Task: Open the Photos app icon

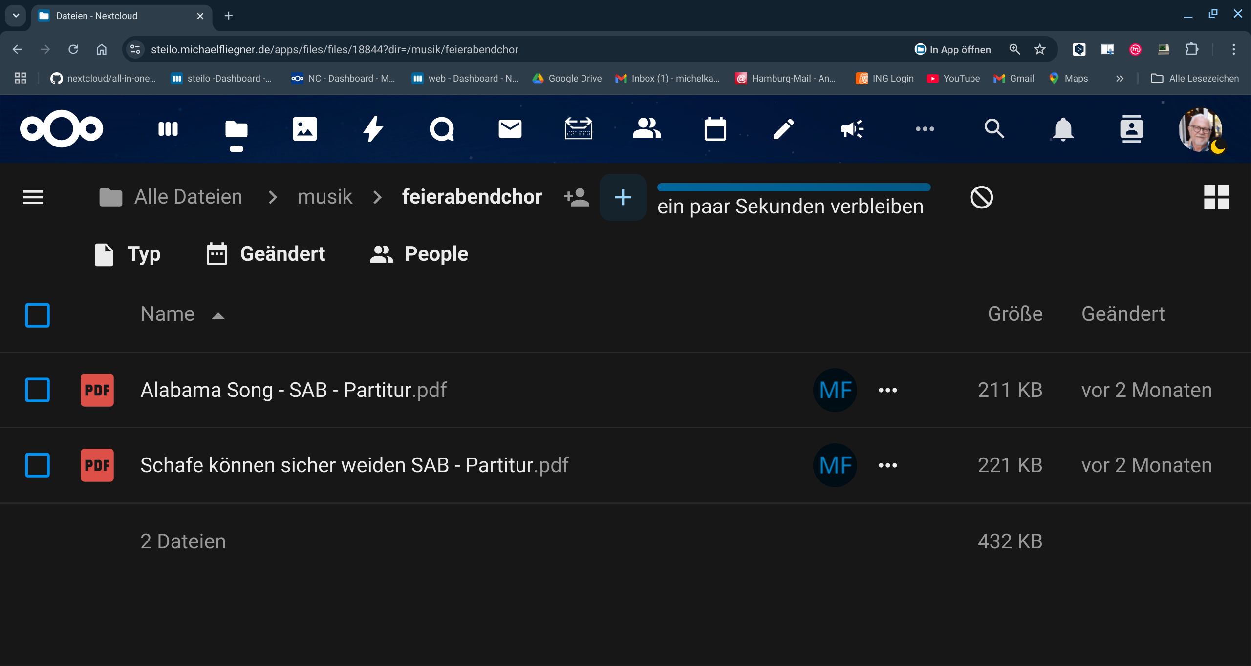Action: point(304,129)
